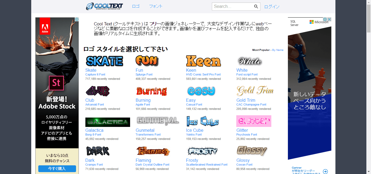Close the Microsoft SQL Server ad
Image resolution: width=371 pixels, height=174 pixels.
pyautogui.click(x=329, y=19)
